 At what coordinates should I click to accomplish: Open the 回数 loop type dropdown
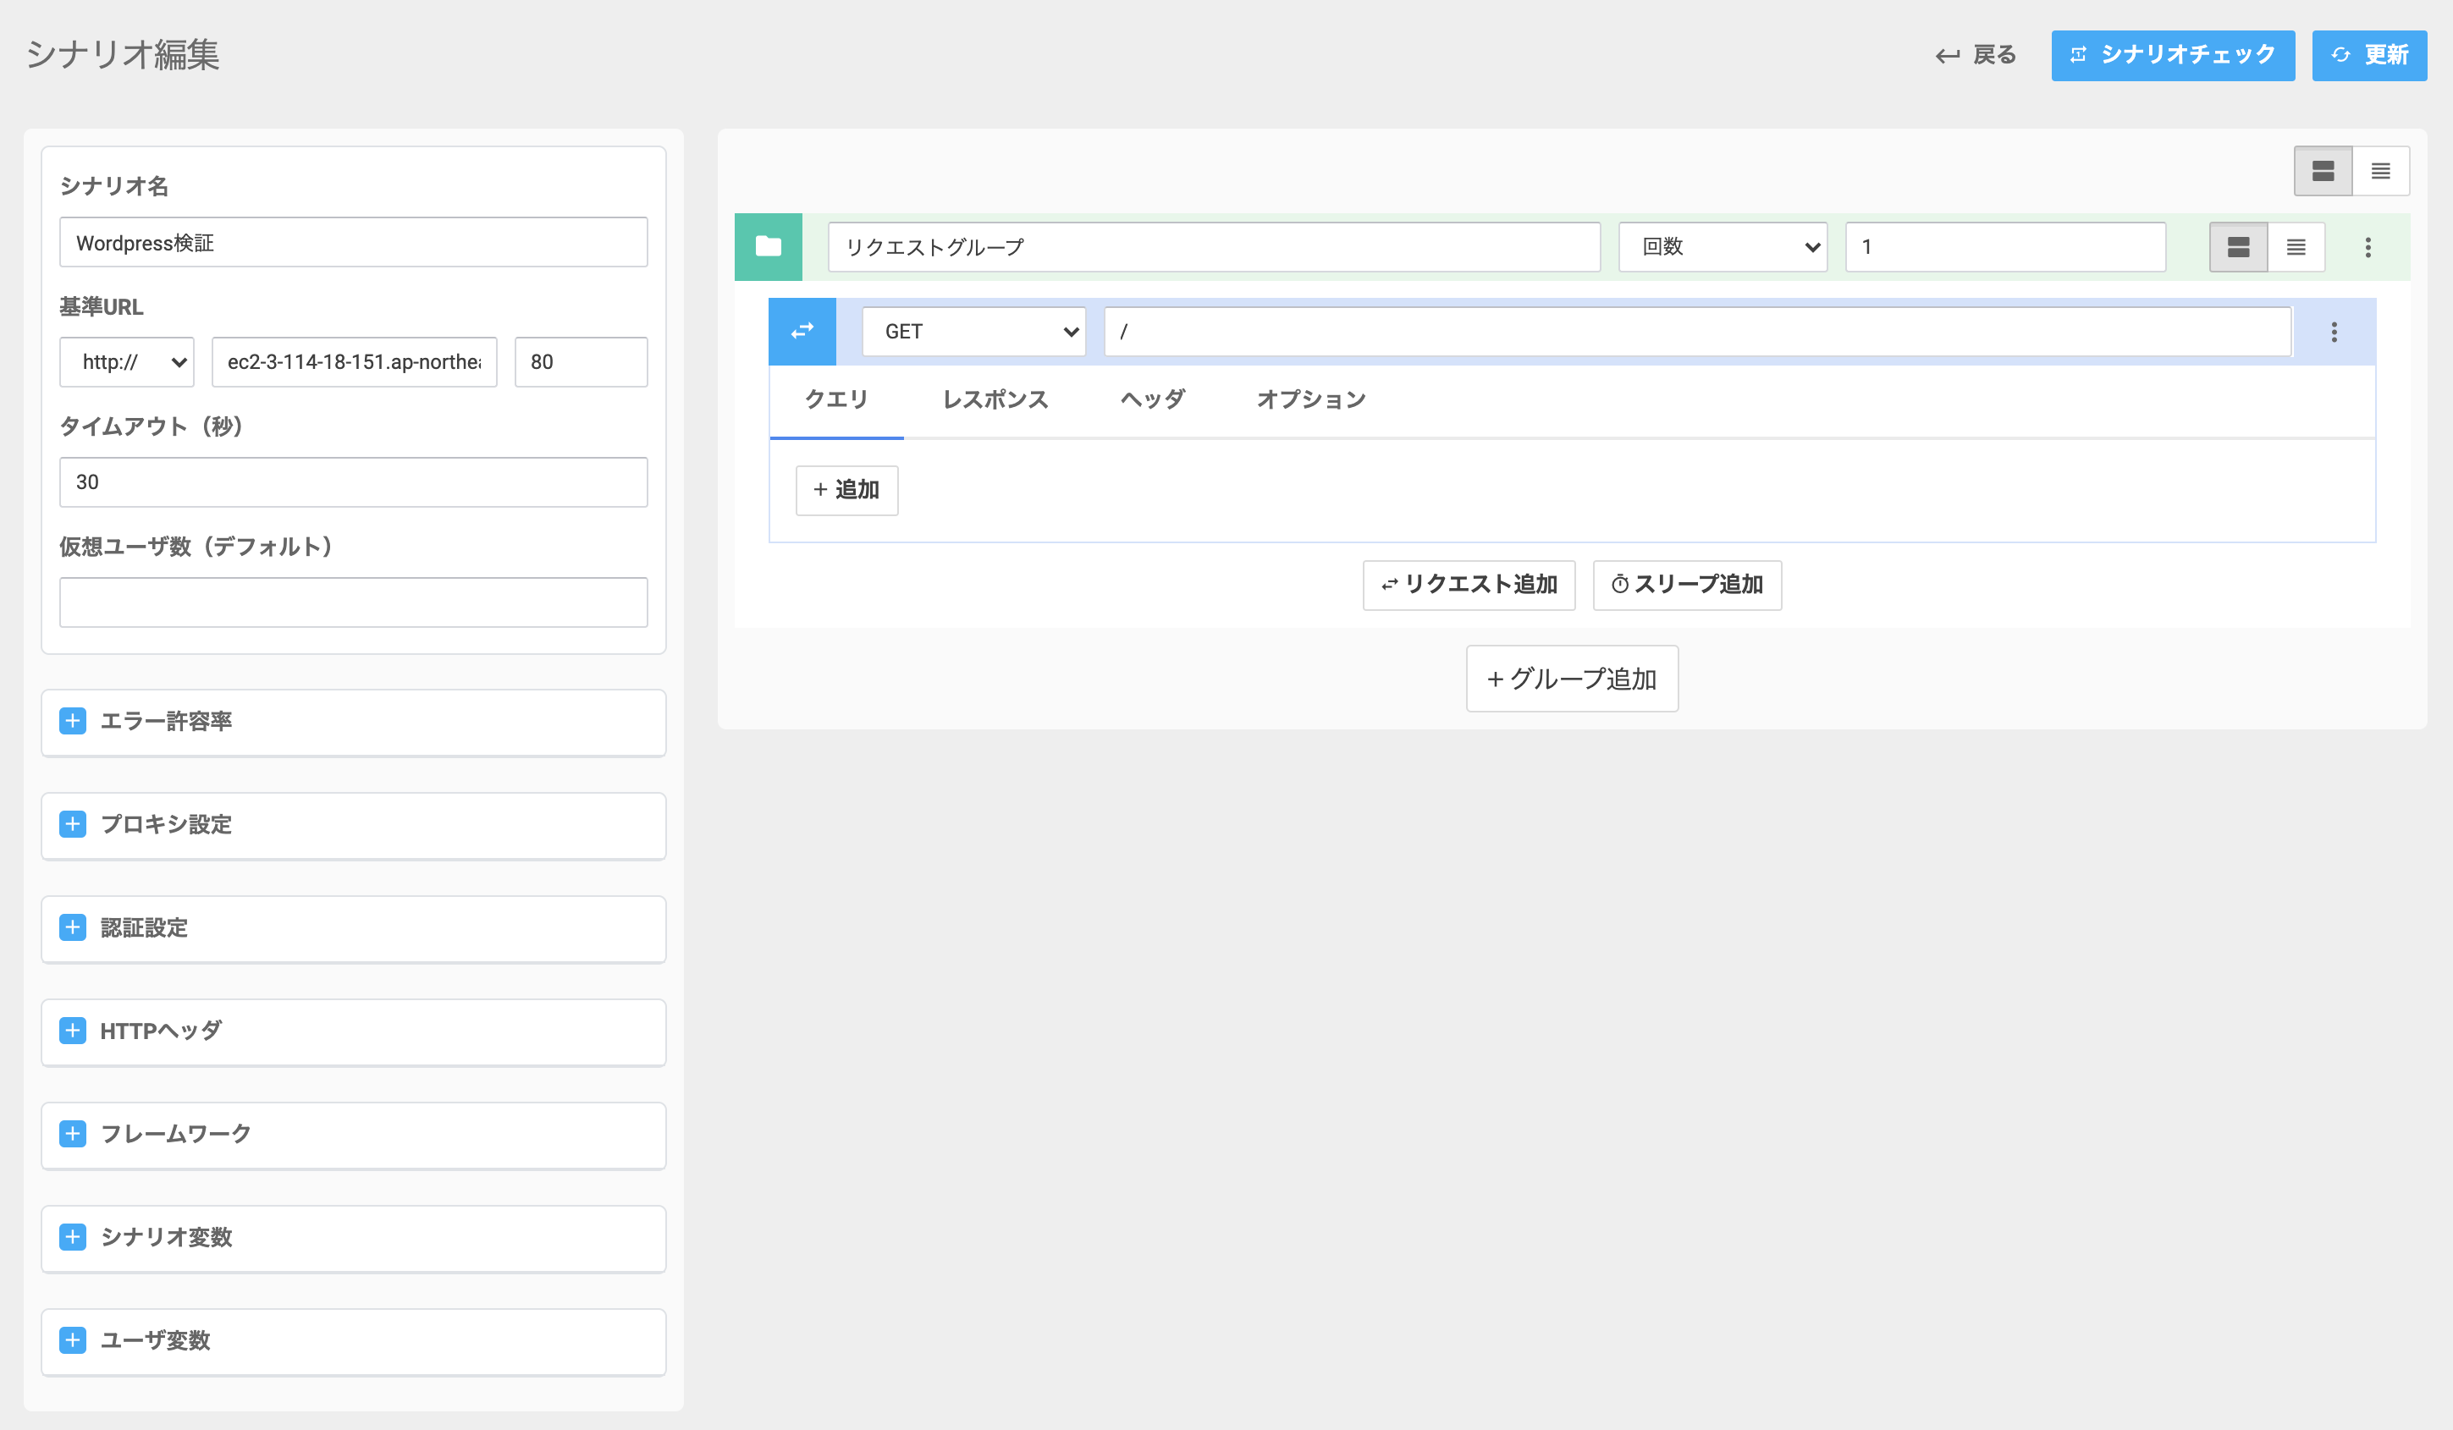coord(1722,247)
